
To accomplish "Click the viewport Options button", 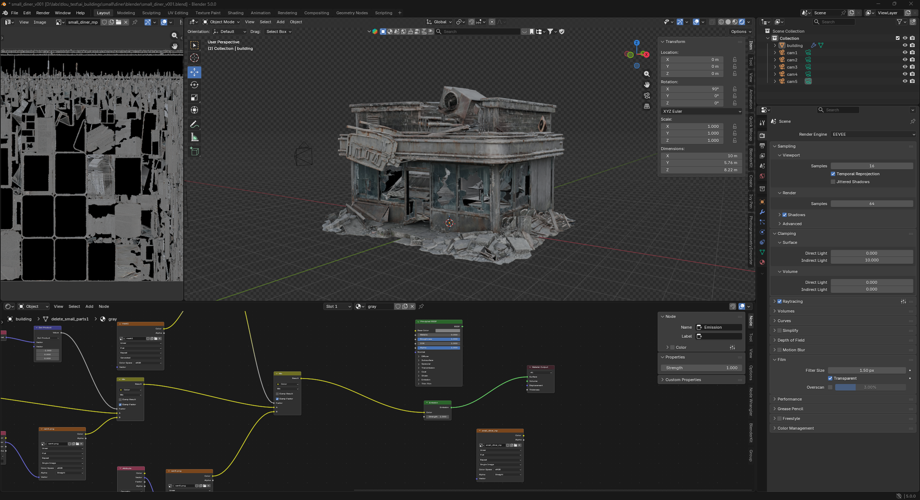I will 741,32.
